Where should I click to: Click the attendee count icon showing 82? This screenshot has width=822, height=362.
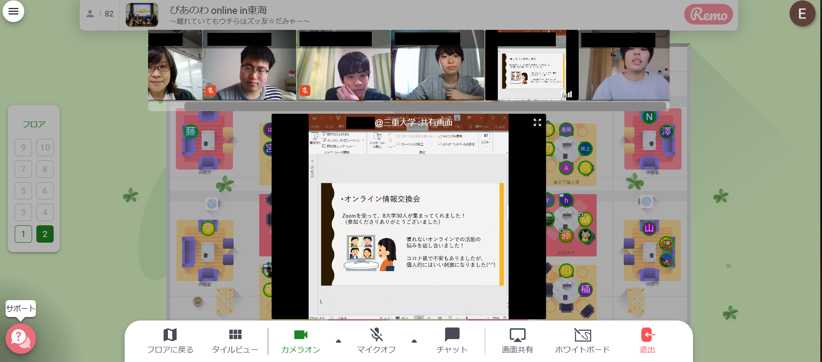click(x=90, y=14)
